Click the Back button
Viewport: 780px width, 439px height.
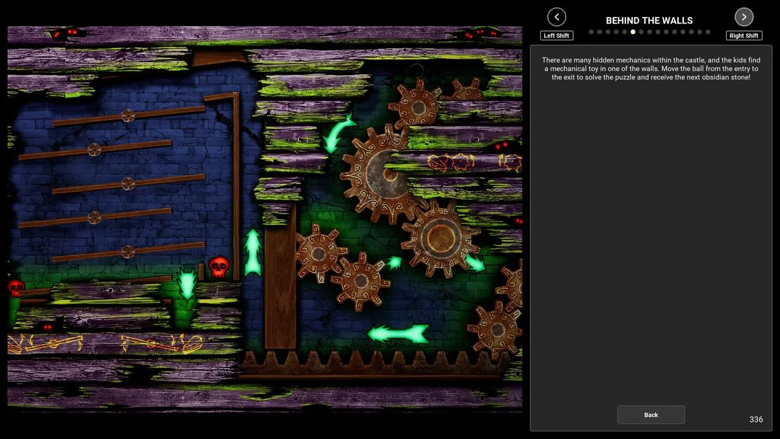click(651, 415)
